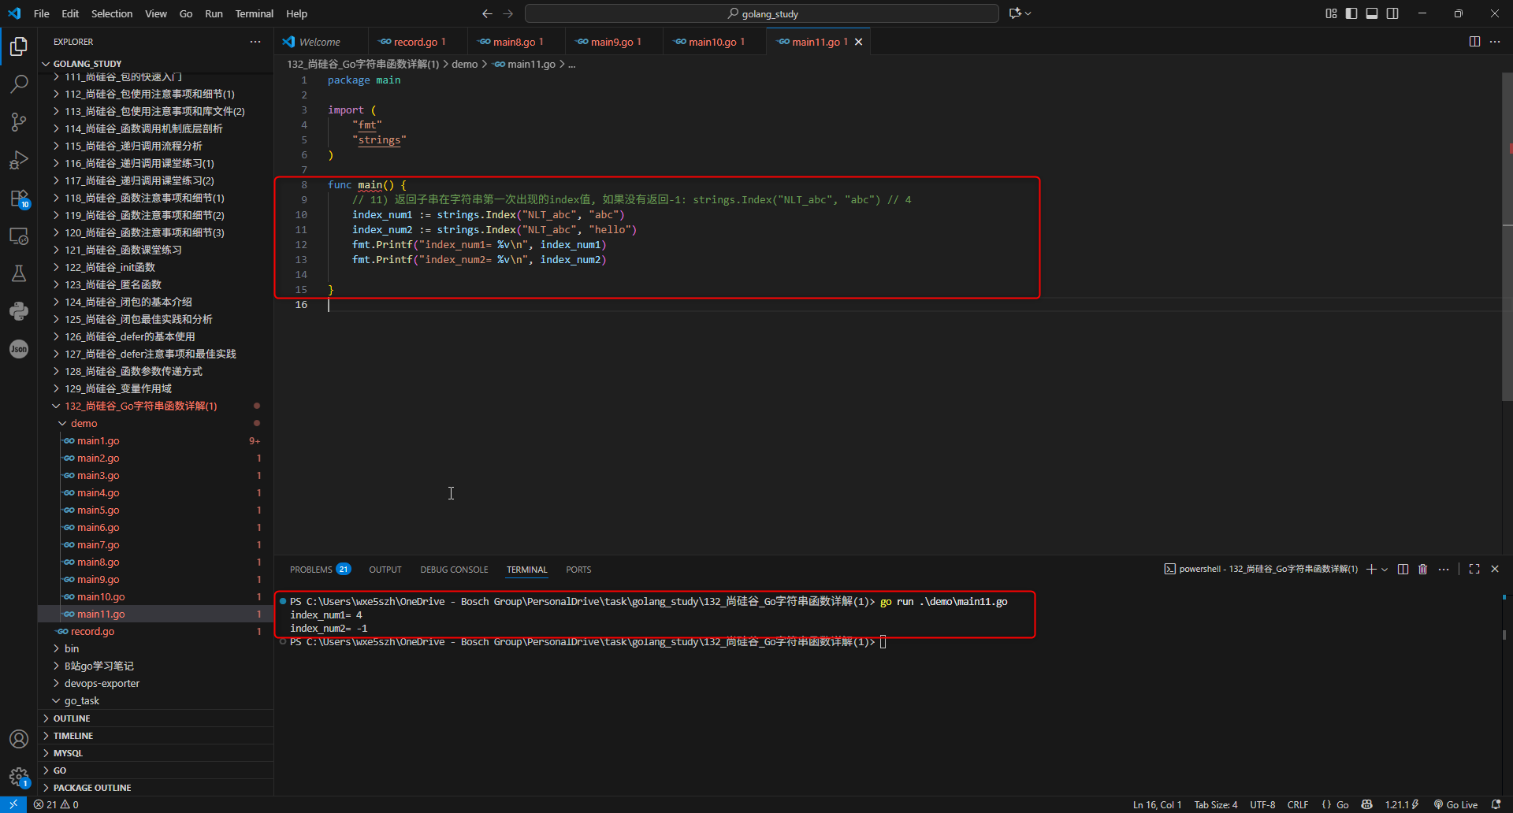Toggle the Primary Side Bar

(1351, 13)
